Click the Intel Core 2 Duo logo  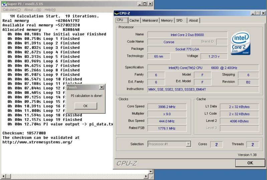[241, 43]
